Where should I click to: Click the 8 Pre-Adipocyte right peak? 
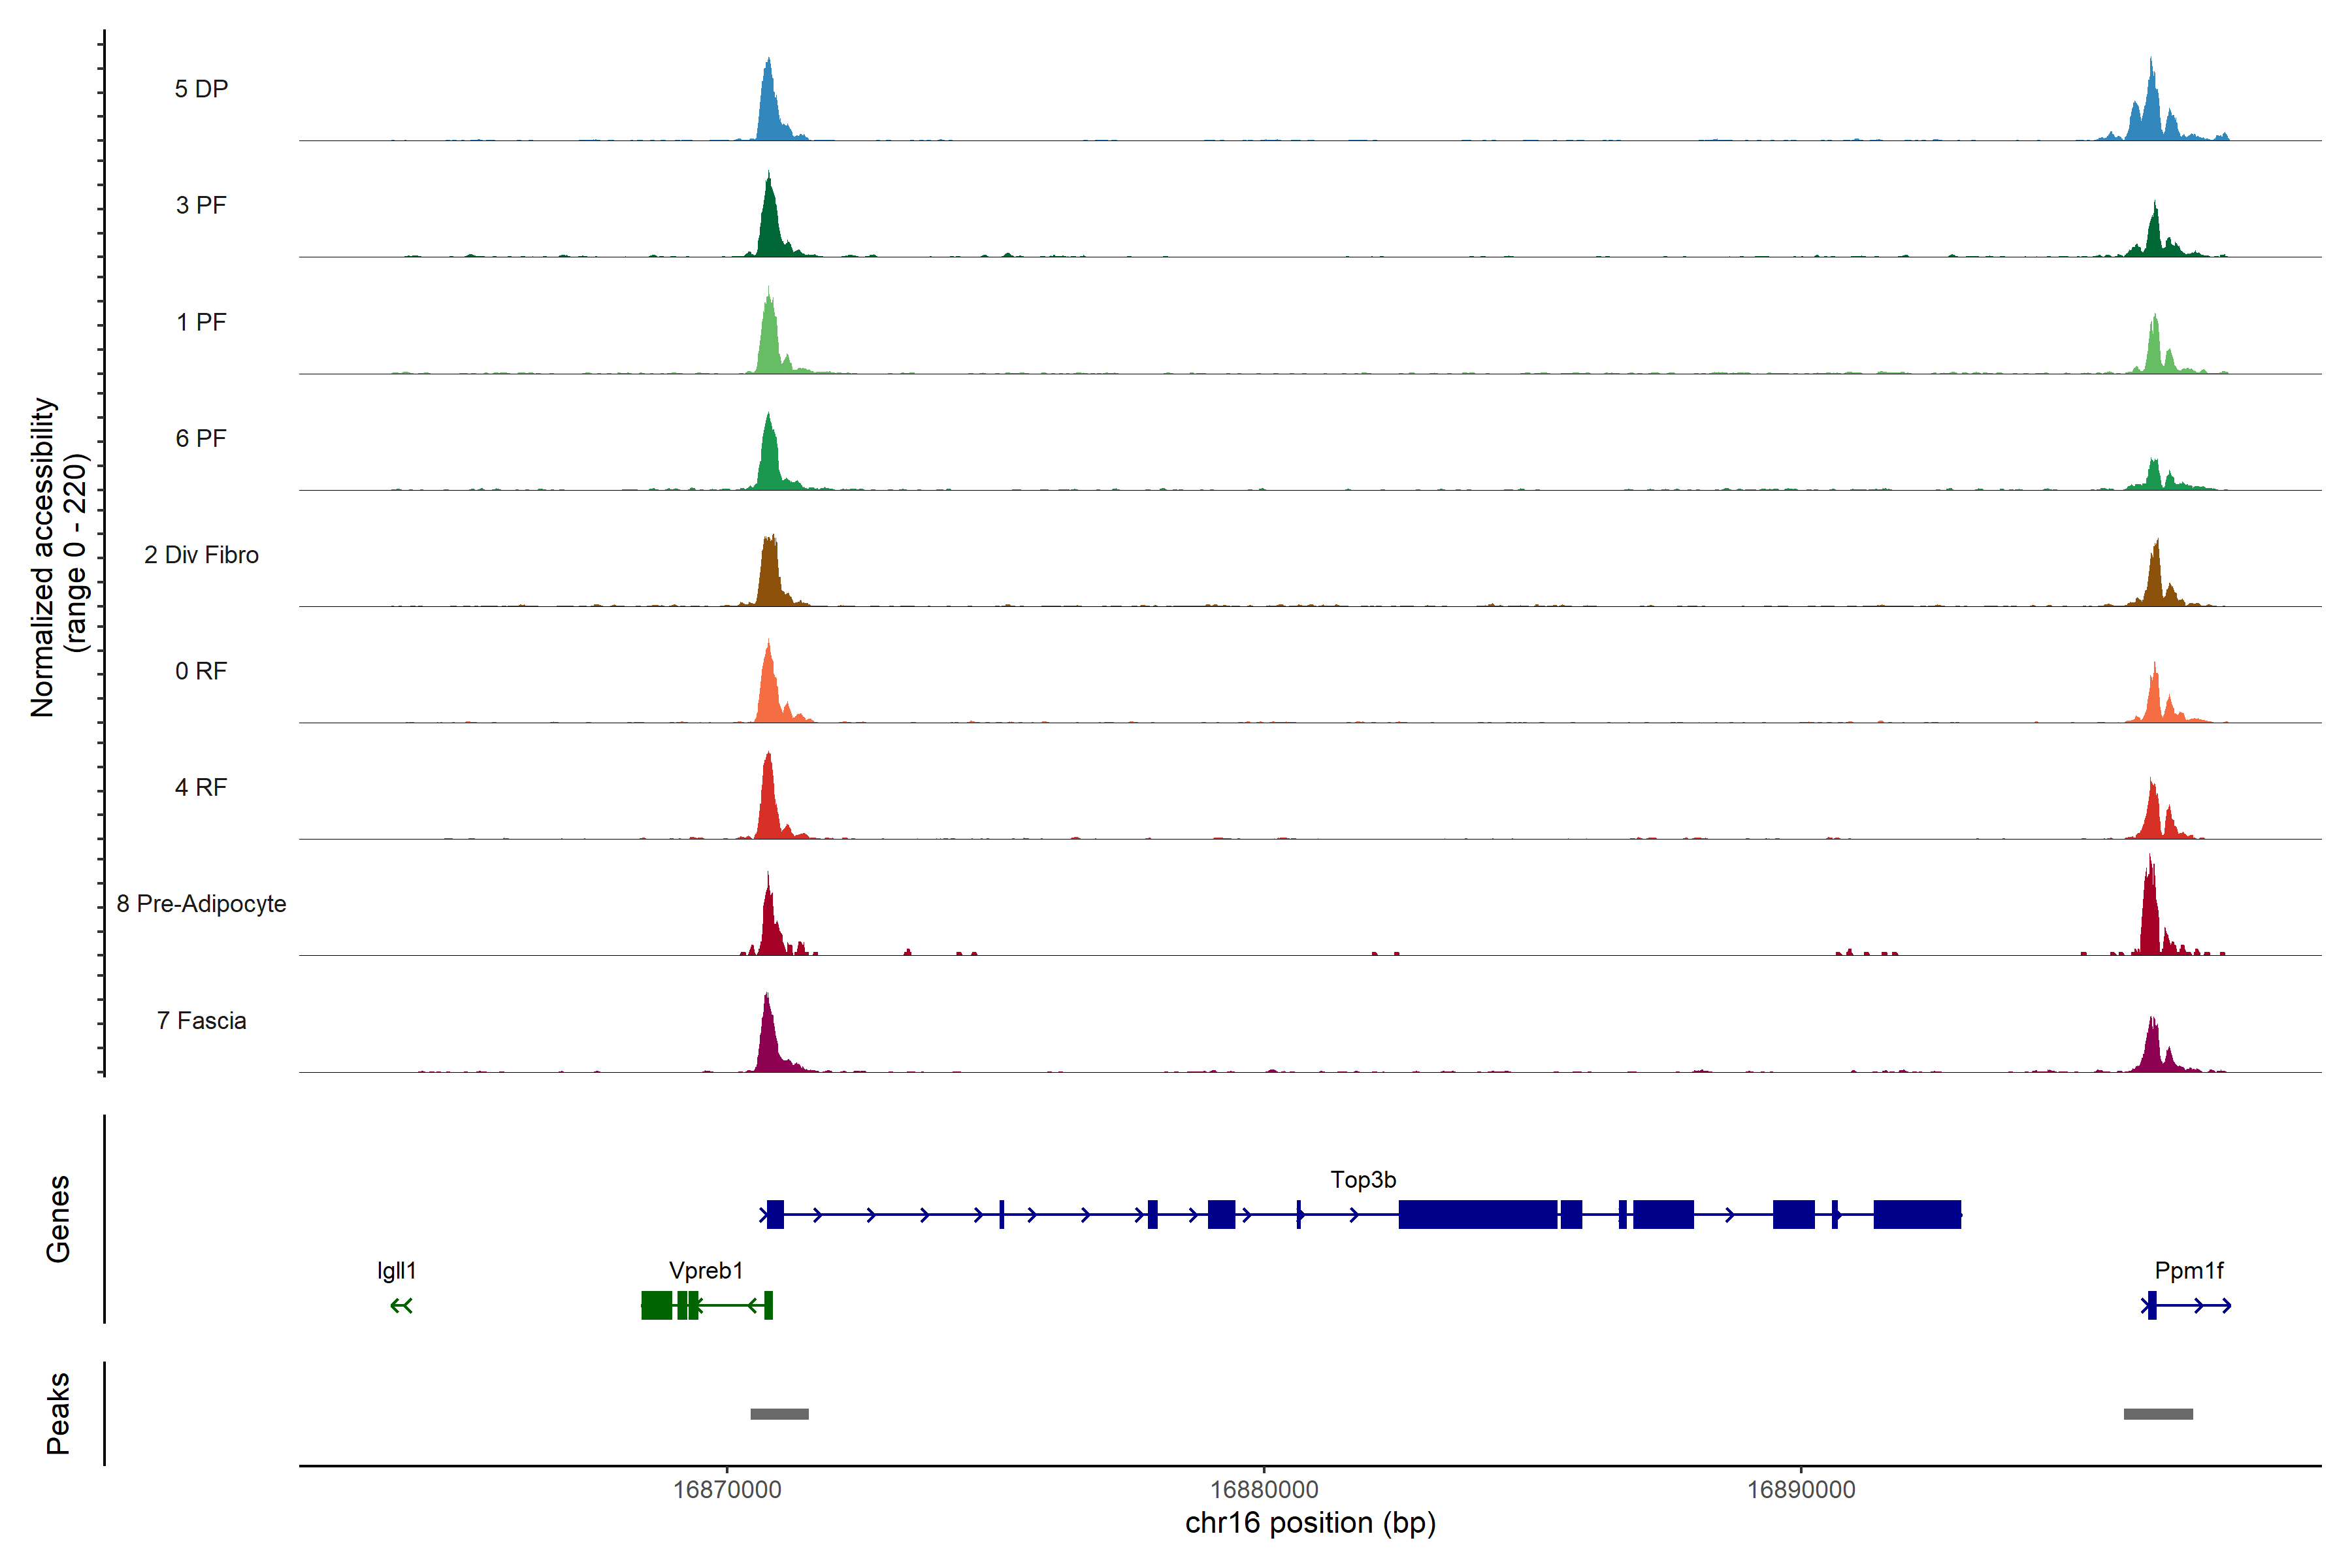coord(2150,915)
